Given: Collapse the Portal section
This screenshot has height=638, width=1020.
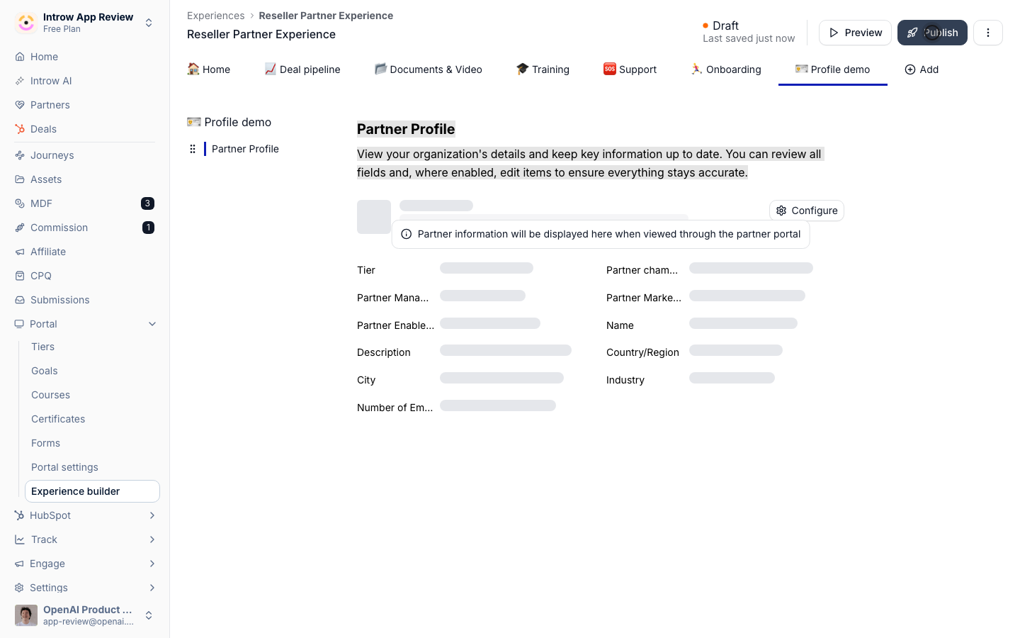Looking at the screenshot, I should (152, 324).
